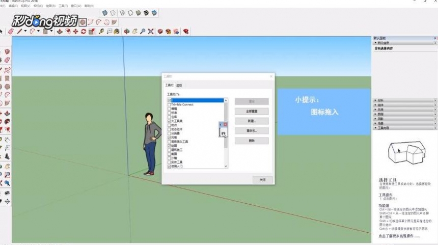Switch to Wireframe face style

click(122, 13)
